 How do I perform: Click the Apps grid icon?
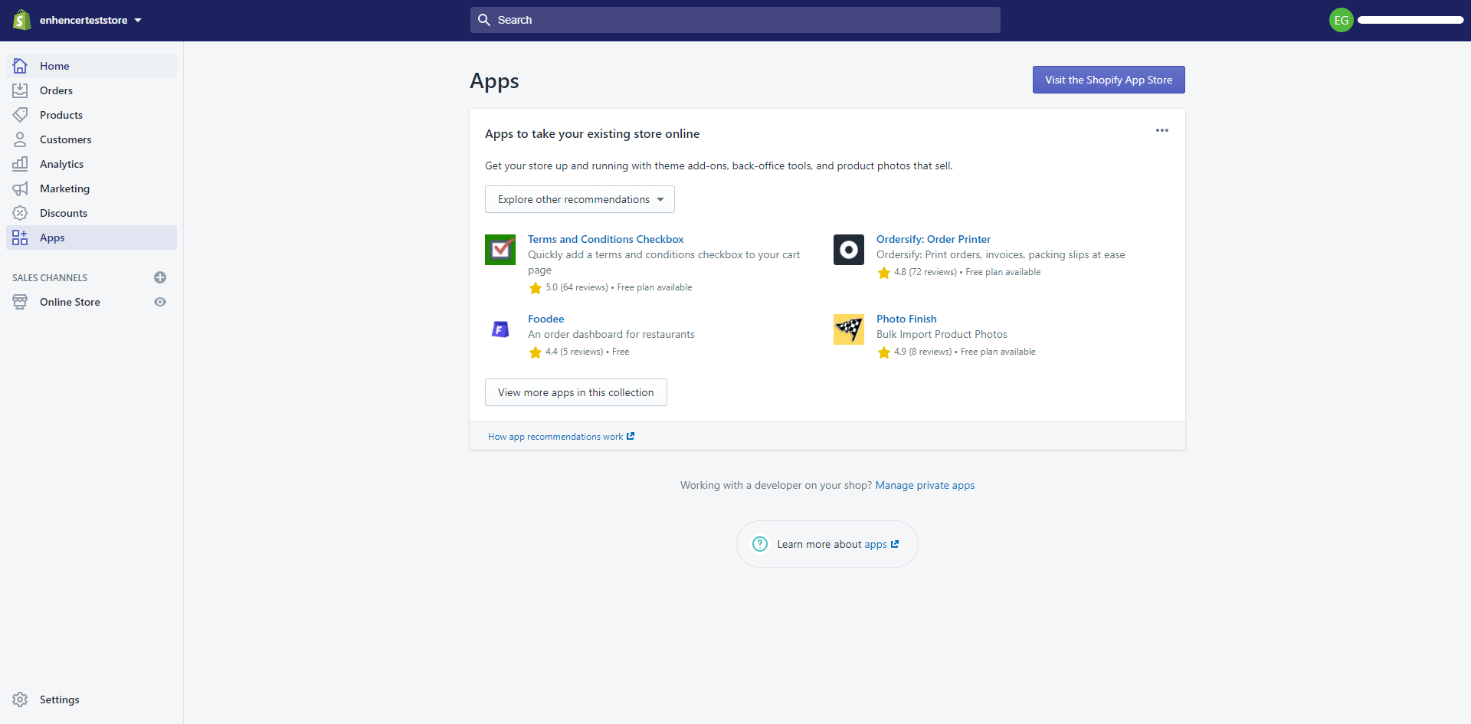[20, 238]
